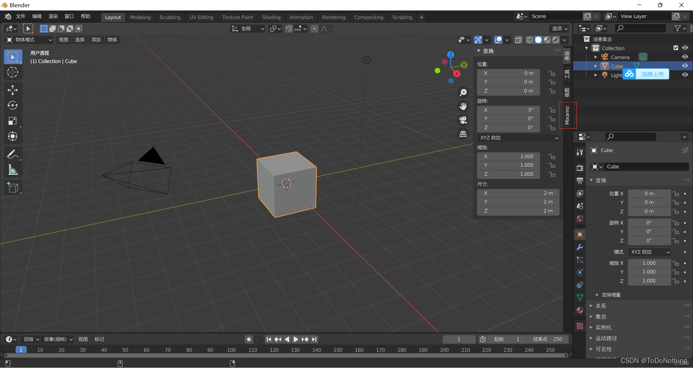Open the Modifier wrench properties tab

coord(580,247)
